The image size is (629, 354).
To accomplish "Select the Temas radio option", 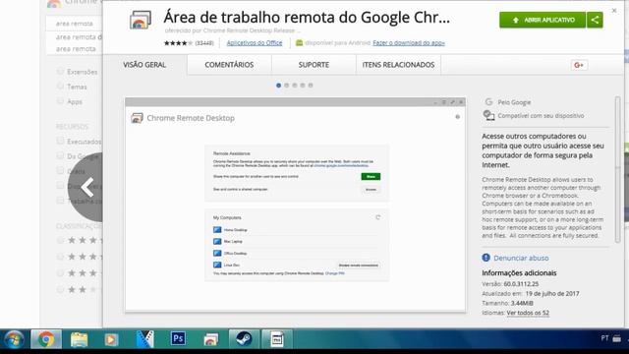I will 60,87.
